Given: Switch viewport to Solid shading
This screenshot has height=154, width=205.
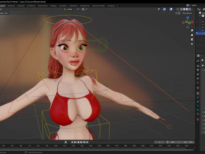Looking at the screenshot, I should [184, 9].
